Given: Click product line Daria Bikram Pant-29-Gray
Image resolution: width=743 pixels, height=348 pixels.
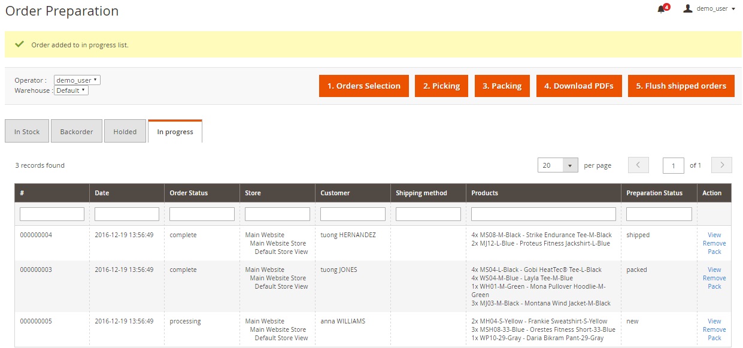Looking at the screenshot, I should [x=538, y=338].
